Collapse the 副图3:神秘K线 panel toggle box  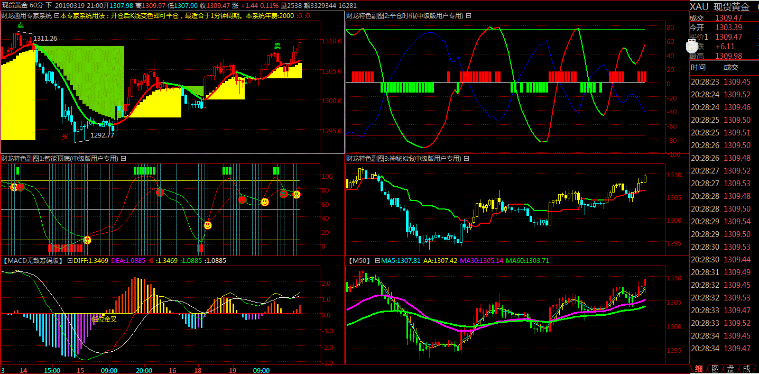[466, 158]
